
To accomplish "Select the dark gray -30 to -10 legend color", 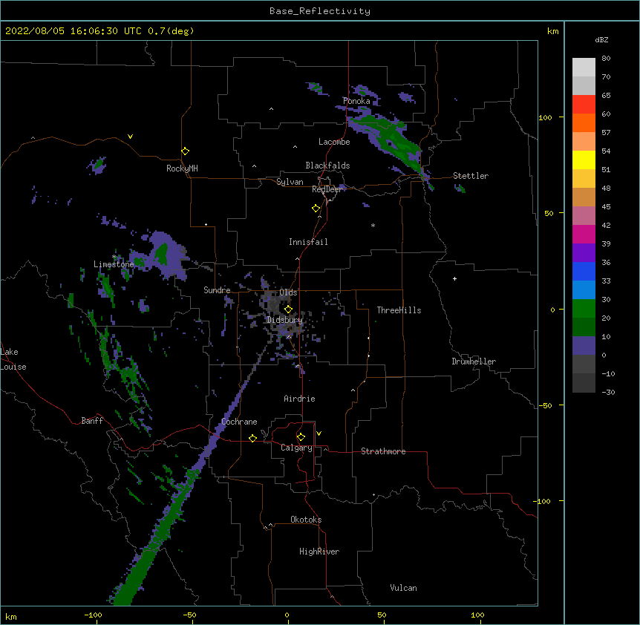I will 584,383.
